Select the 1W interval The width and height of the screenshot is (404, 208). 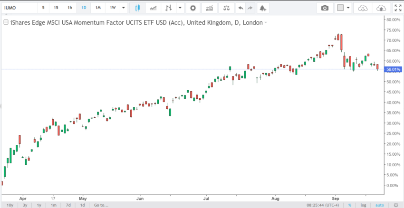pyautogui.click(x=113, y=8)
